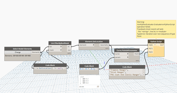
Task: Edit the x.GetLocation() != null code text
Action: tap(50, 68)
